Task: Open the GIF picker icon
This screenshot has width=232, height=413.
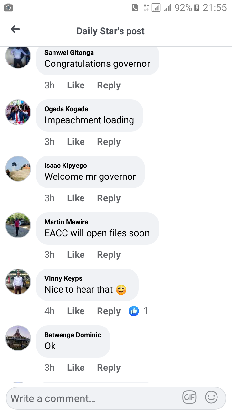Action: coord(189,398)
